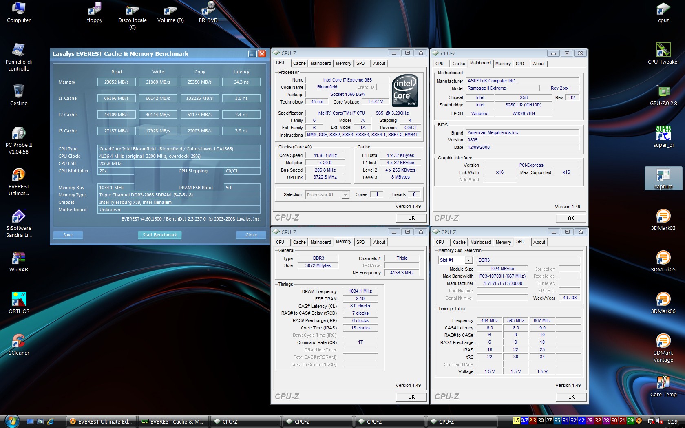Viewport: 685px width, 428px height.
Task: Switch to Cache tab in top-left CPU-Z
Action: click(x=299, y=63)
